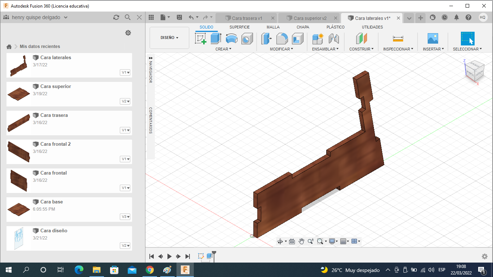Viewport: 493px width, 277px height.
Task: Click the Redo arrow
Action: (205, 17)
